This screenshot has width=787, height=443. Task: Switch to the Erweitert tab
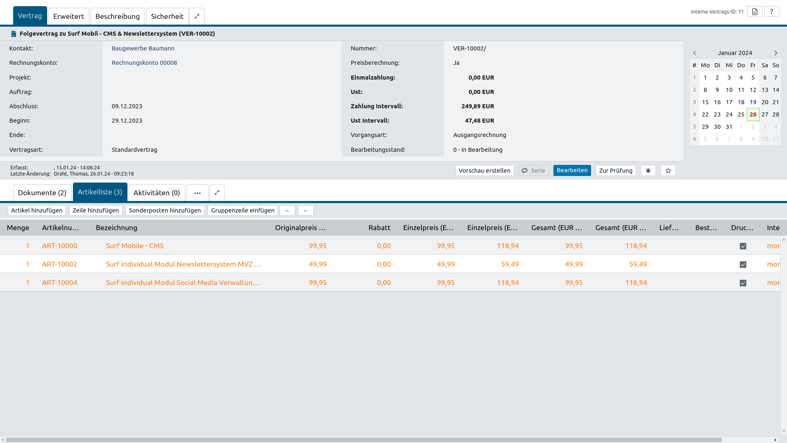coord(68,16)
